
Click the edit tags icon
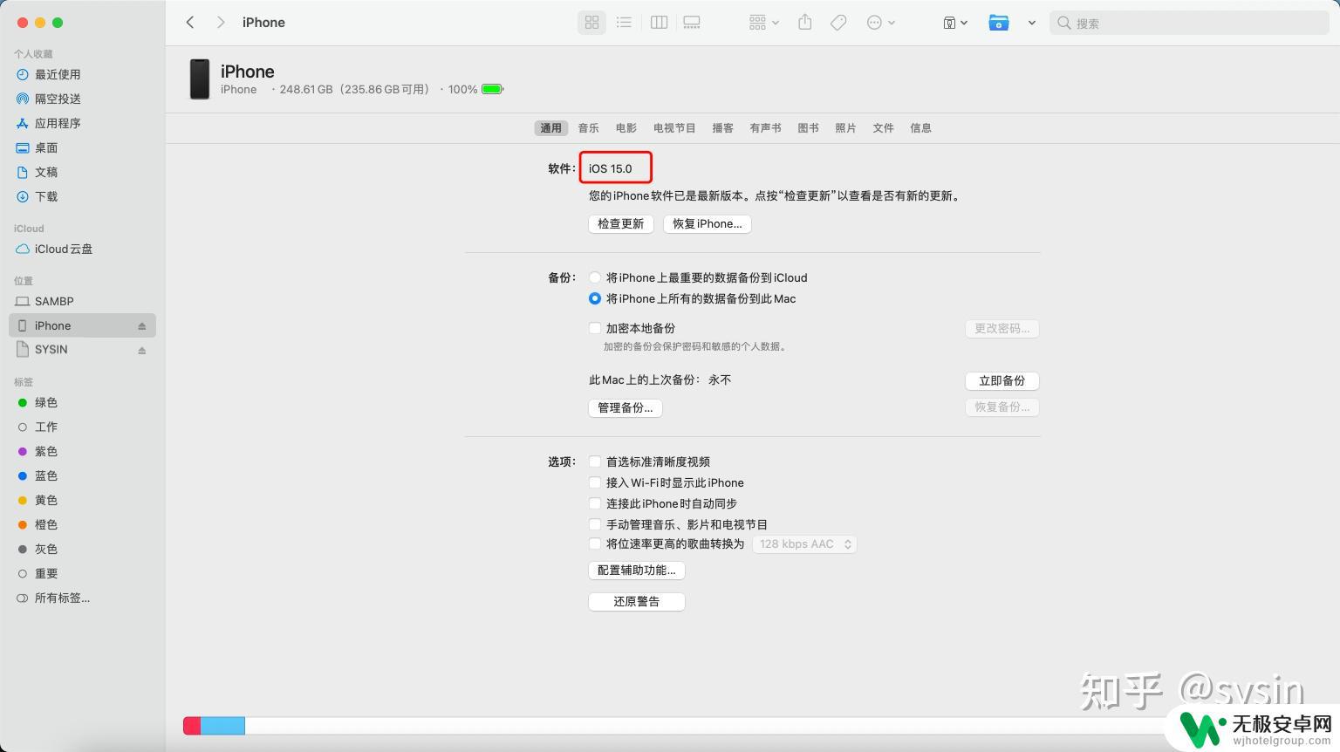(838, 23)
